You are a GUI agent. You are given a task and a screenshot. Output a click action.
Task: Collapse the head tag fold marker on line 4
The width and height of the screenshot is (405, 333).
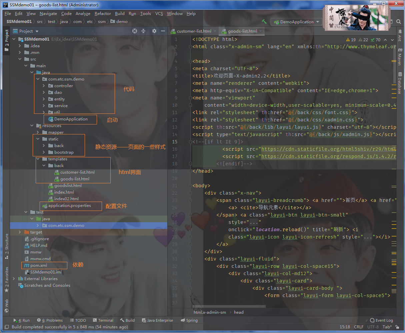point(190,61)
